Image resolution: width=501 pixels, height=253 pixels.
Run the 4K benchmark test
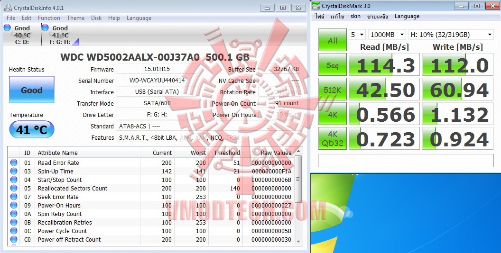(x=333, y=114)
